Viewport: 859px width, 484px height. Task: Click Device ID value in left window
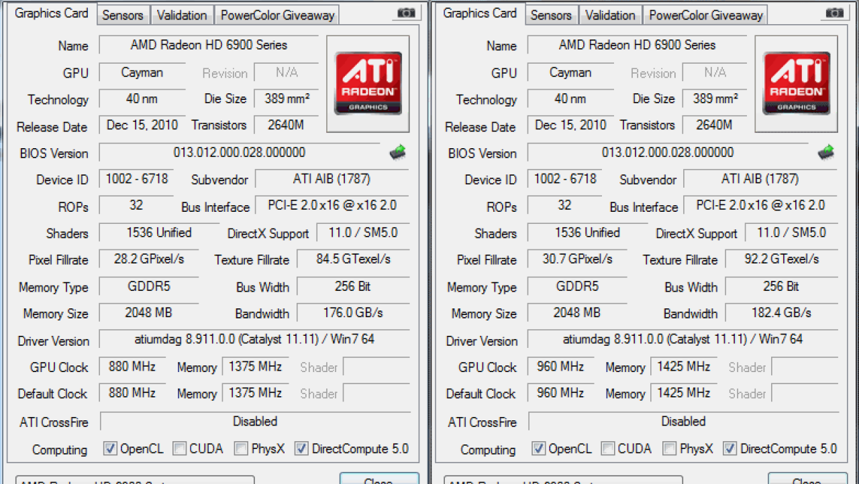click(137, 179)
